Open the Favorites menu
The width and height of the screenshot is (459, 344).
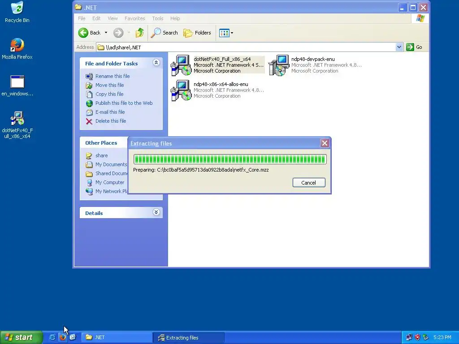pyautogui.click(x=134, y=18)
